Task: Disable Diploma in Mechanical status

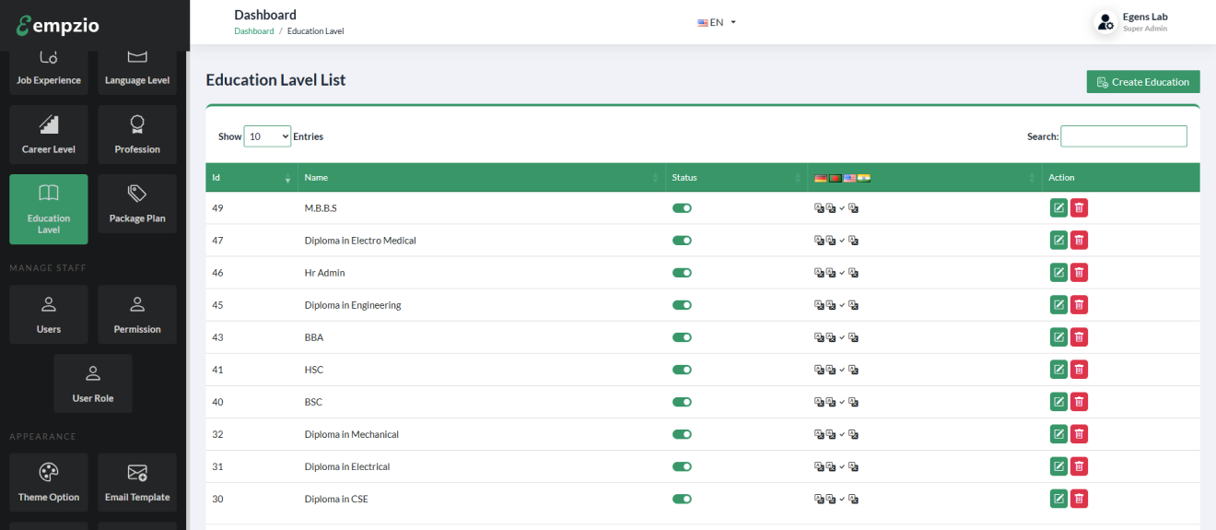Action: 682,434
